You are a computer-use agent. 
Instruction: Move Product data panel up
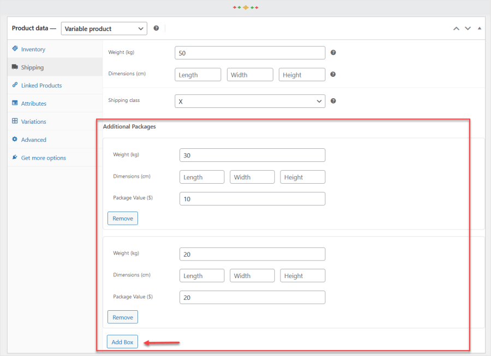(456, 28)
